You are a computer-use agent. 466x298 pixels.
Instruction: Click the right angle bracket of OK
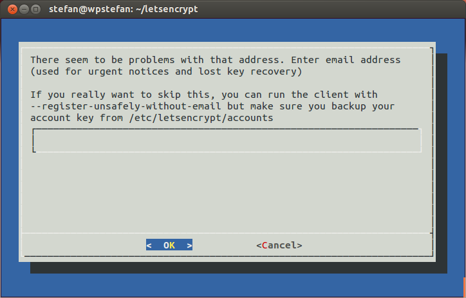189,245
